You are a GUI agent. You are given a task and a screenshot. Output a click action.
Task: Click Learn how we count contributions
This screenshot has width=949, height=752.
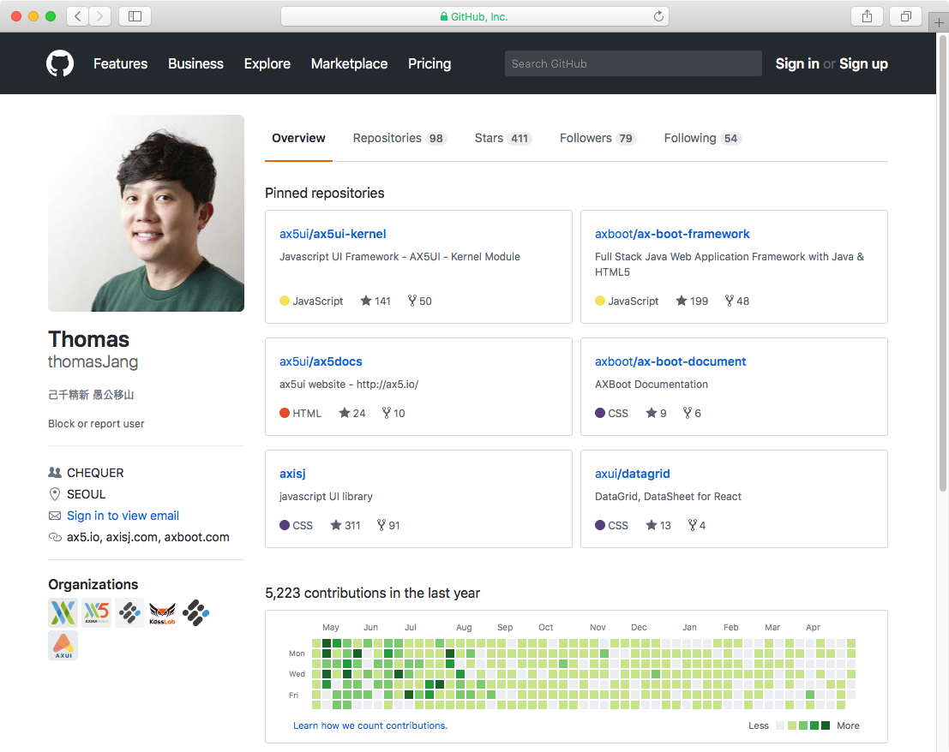370,725
